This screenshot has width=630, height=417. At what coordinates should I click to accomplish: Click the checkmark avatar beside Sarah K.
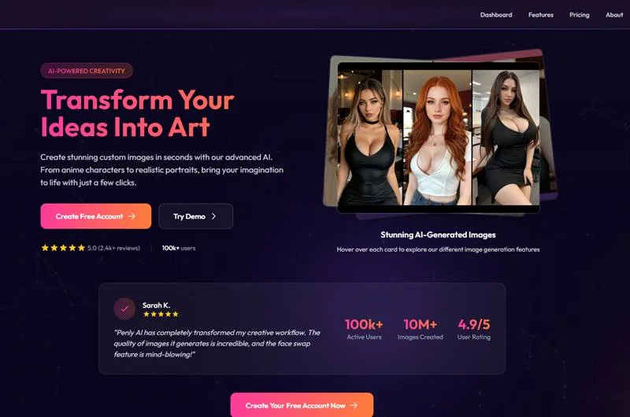click(x=124, y=308)
